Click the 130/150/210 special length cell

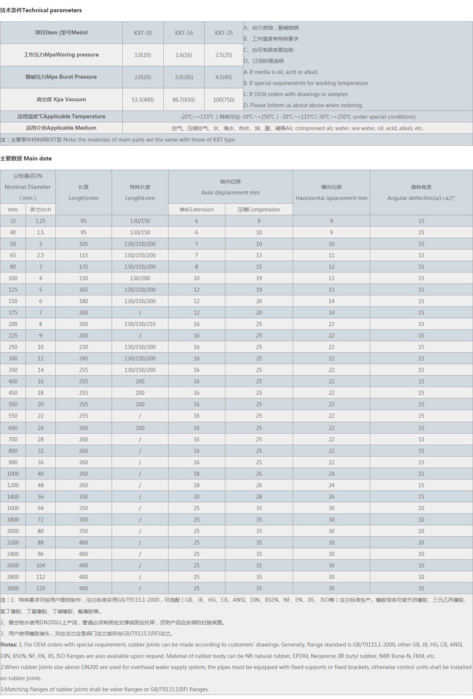pyautogui.click(x=140, y=324)
